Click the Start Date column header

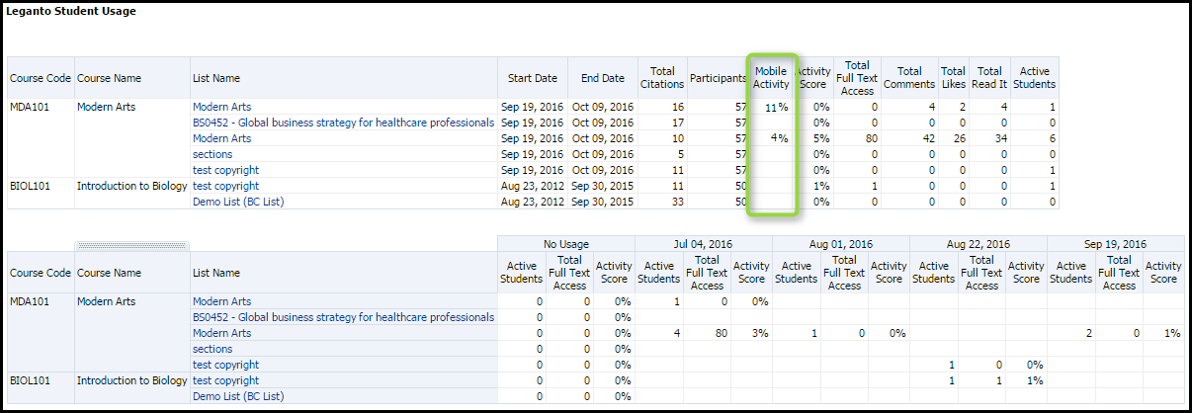click(532, 78)
